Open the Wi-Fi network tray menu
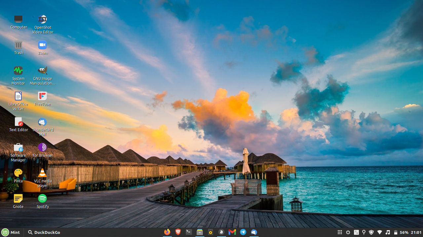Image resolution: width=423 pixels, height=237 pixels. [x=380, y=232]
